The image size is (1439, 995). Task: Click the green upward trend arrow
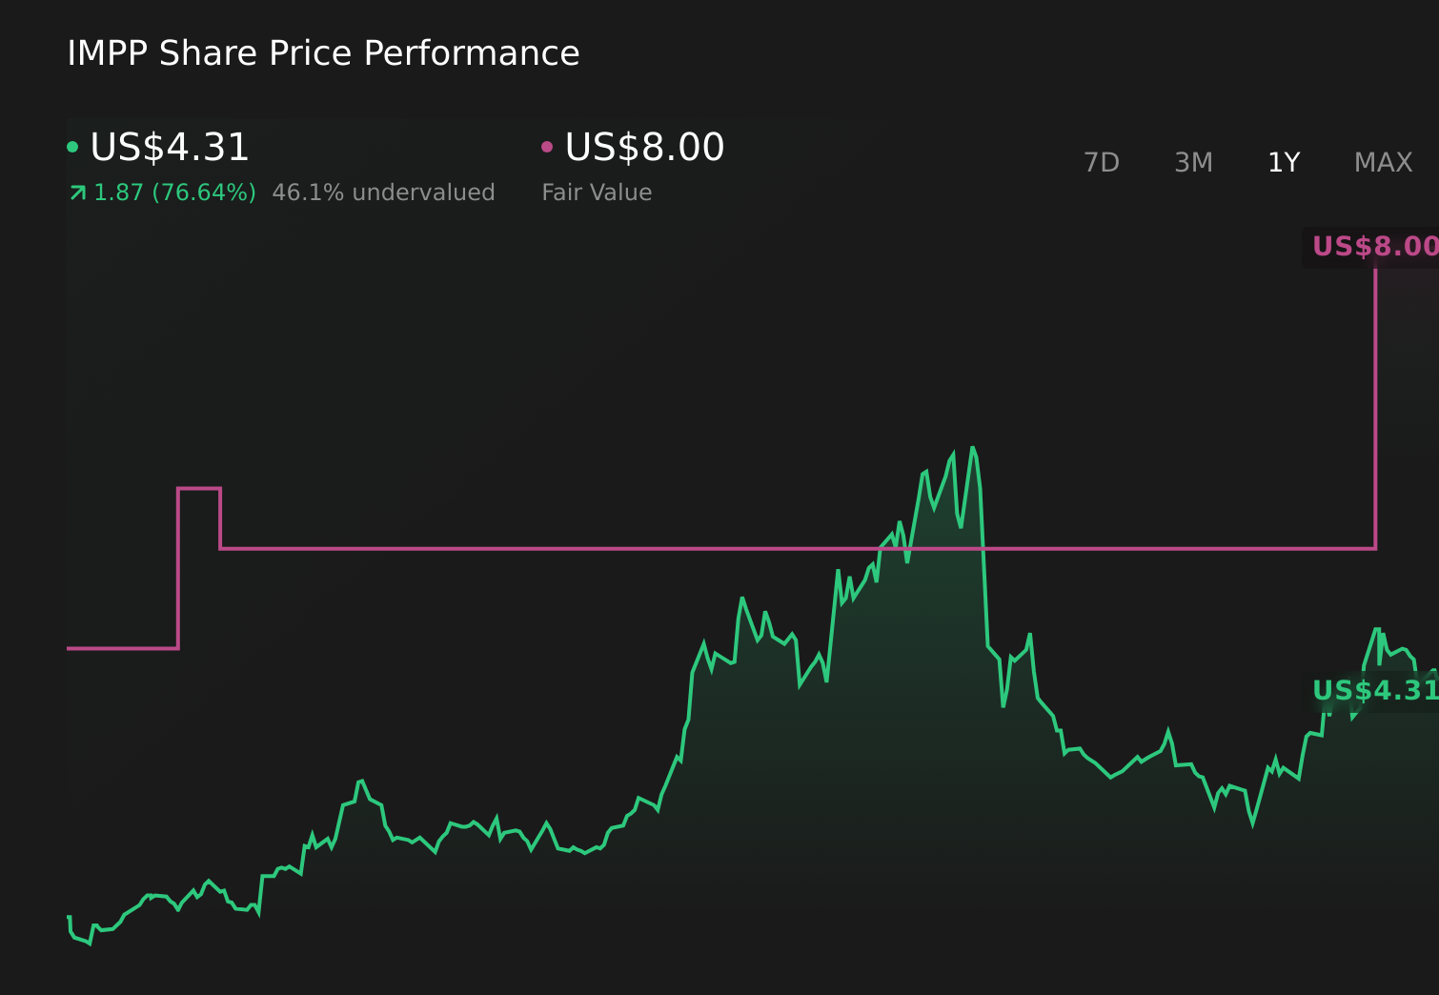click(x=76, y=192)
